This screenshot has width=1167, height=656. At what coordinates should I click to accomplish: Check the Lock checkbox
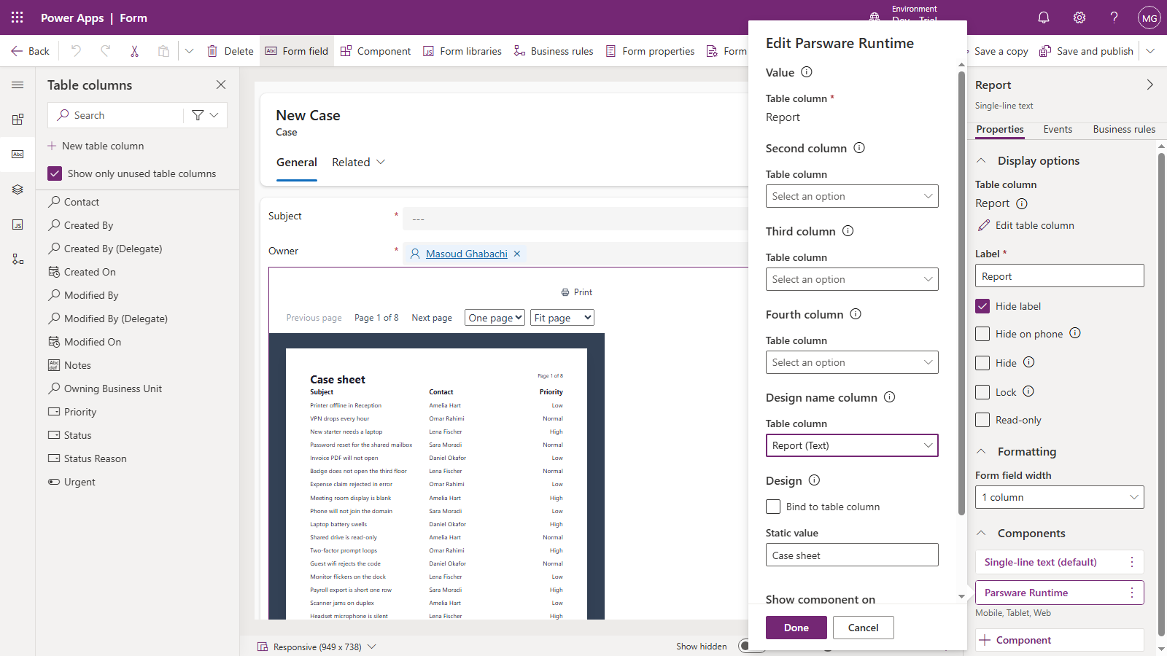(982, 392)
